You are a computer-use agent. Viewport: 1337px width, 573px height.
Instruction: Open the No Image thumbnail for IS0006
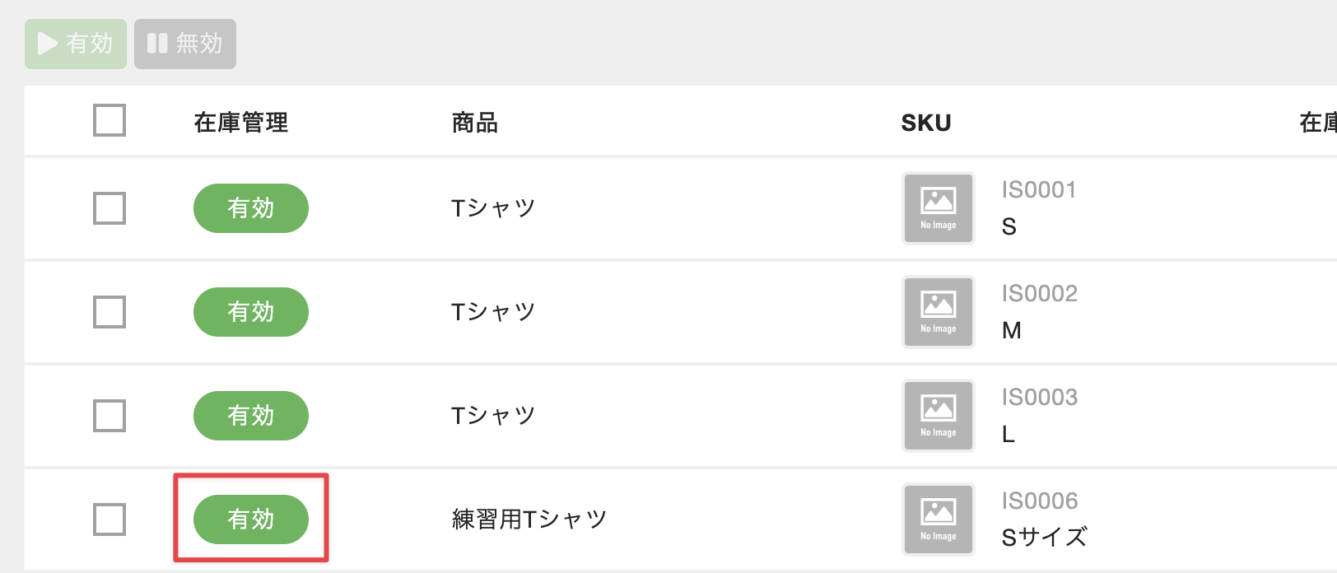click(939, 519)
